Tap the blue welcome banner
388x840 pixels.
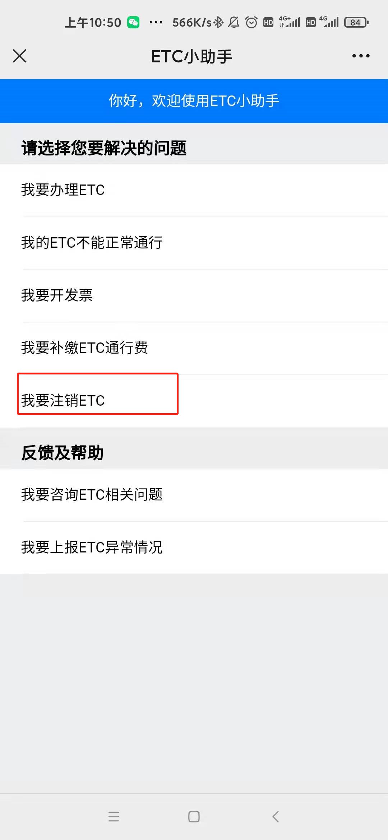click(194, 101)
